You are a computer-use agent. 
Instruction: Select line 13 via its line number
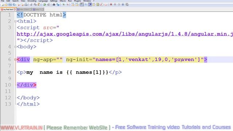point(8,104)
